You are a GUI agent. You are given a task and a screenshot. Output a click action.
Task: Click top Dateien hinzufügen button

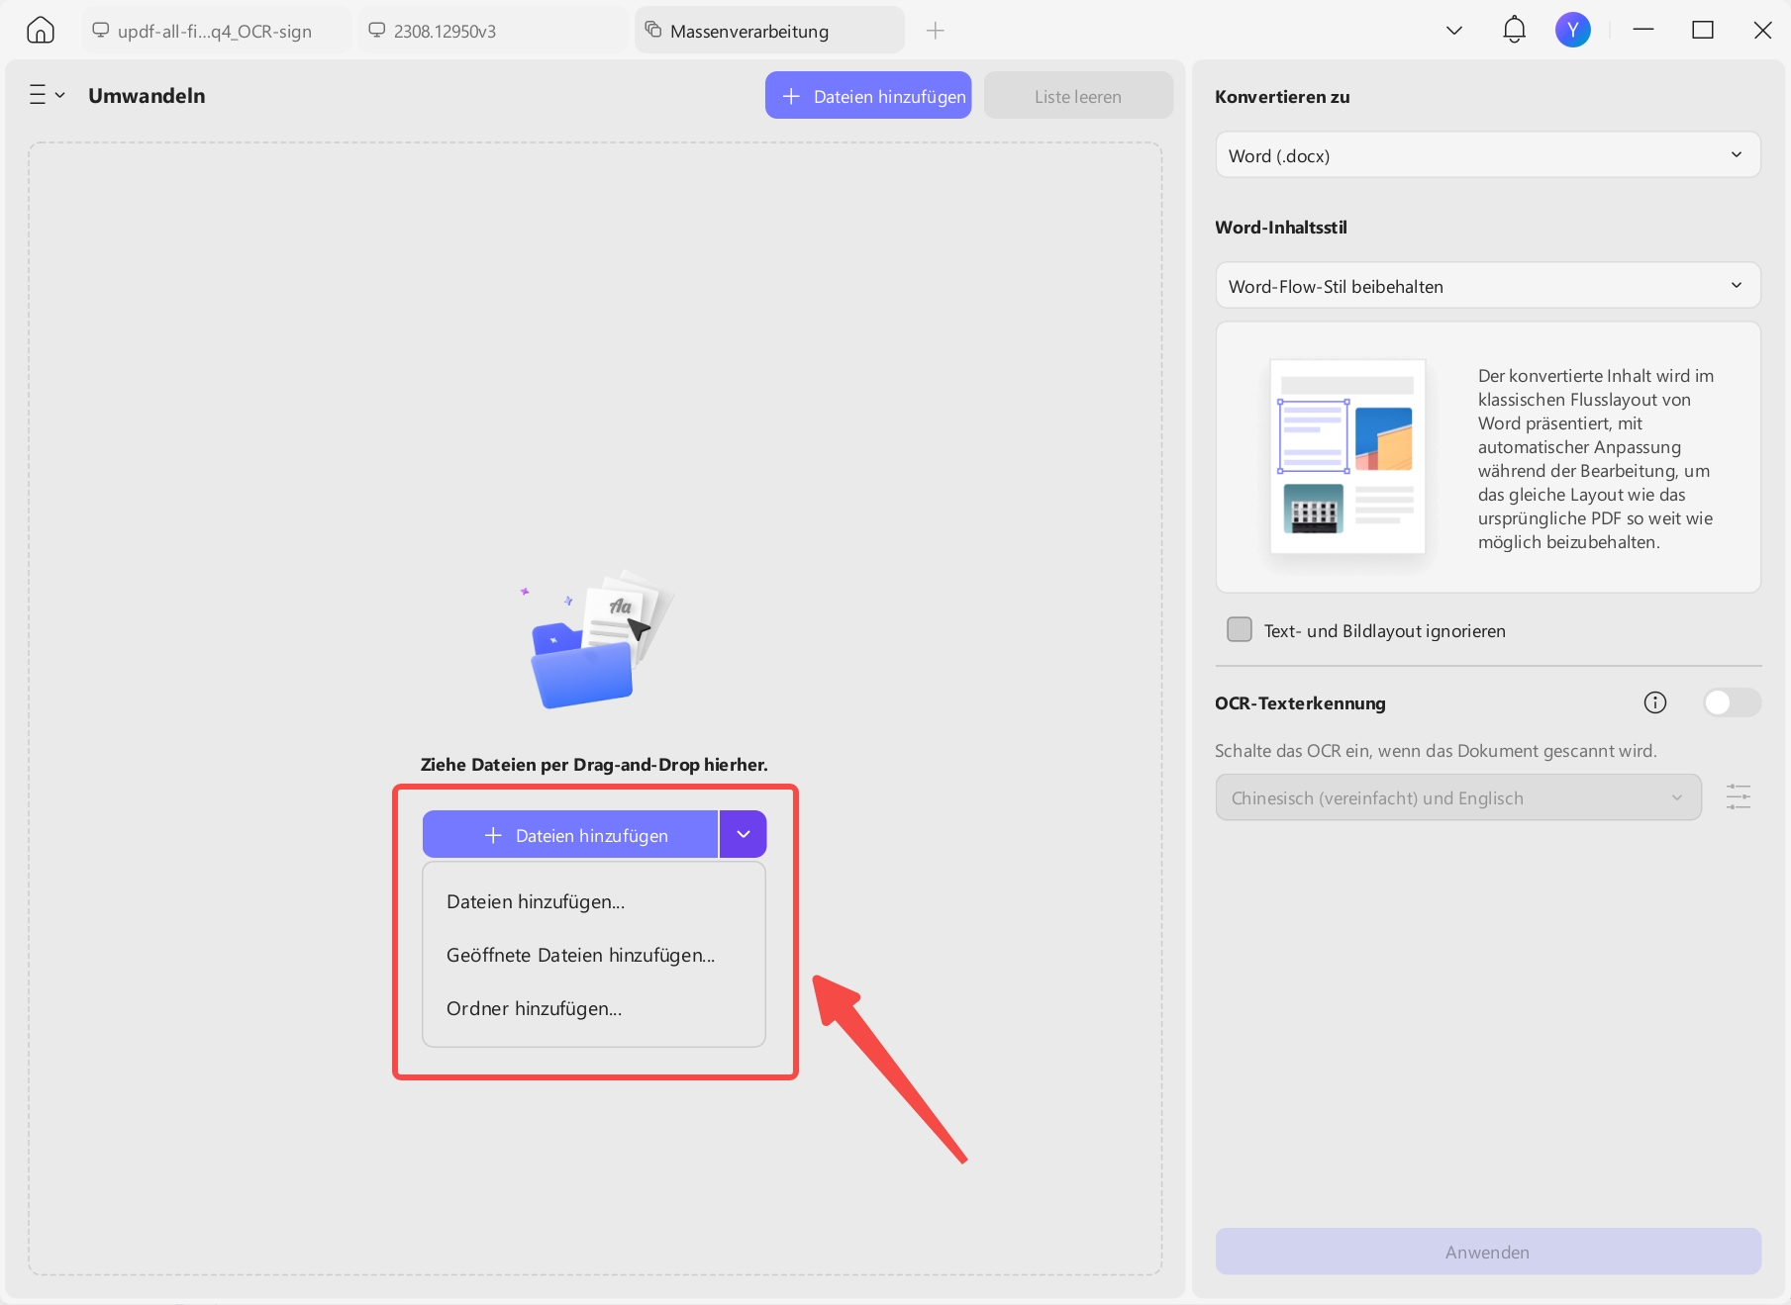(868, 96)
